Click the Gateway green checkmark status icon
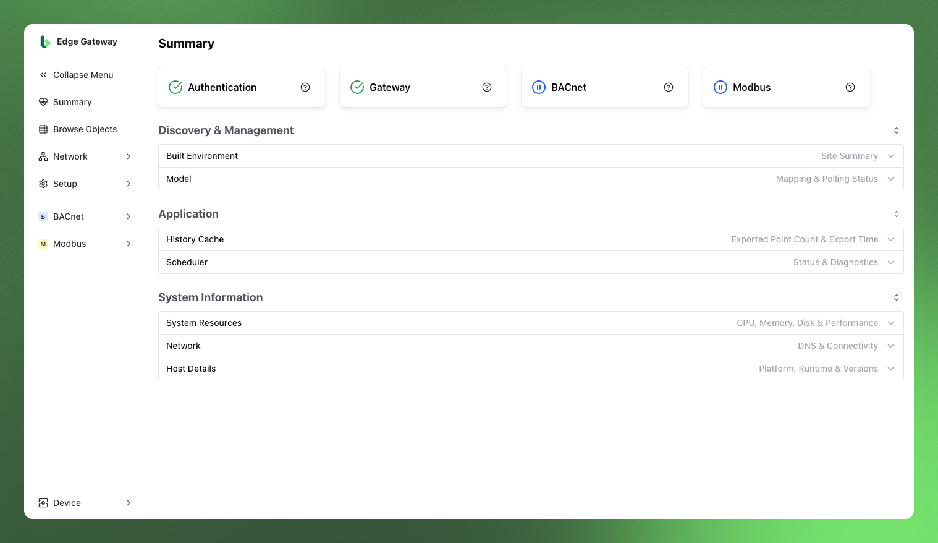The width and height of the screenshot is (938, 543). pos(357,87)
